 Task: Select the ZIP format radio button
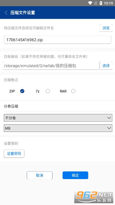[22, 91]
